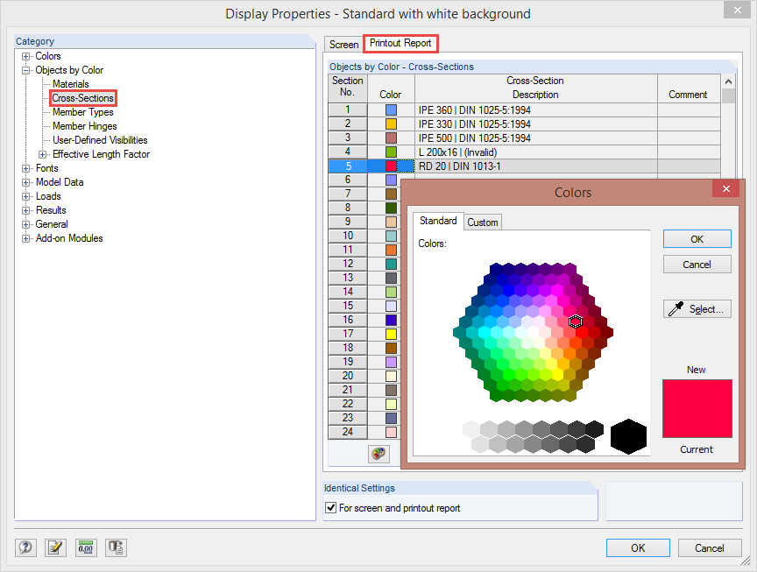This screenshot has height=572, width=757.
Task: Click OK in Display Properties dialog
Action: coord(638,547)
